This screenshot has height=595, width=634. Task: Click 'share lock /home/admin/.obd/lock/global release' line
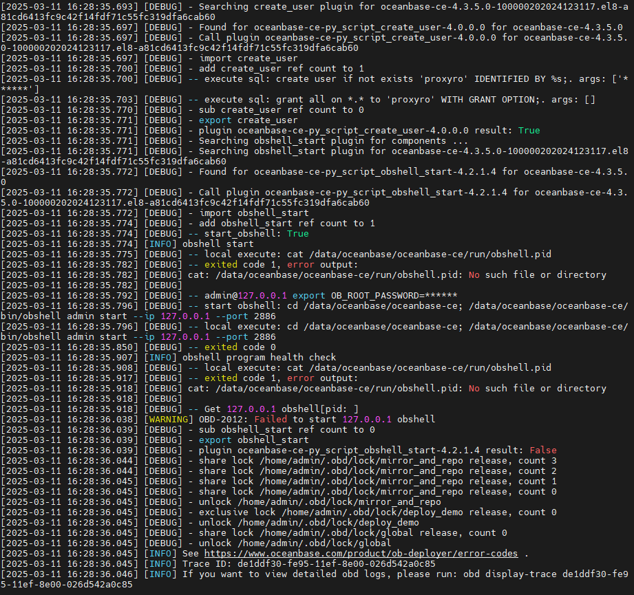pos(254,533)
